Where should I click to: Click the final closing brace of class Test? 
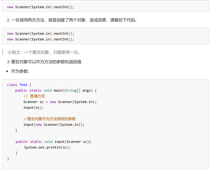tap(8, 159)
